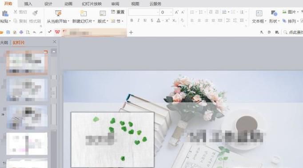Toggle Italic formatting

point(138,20)
